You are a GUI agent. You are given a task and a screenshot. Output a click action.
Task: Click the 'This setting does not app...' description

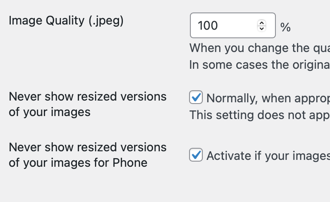click(x=260, y=115)
